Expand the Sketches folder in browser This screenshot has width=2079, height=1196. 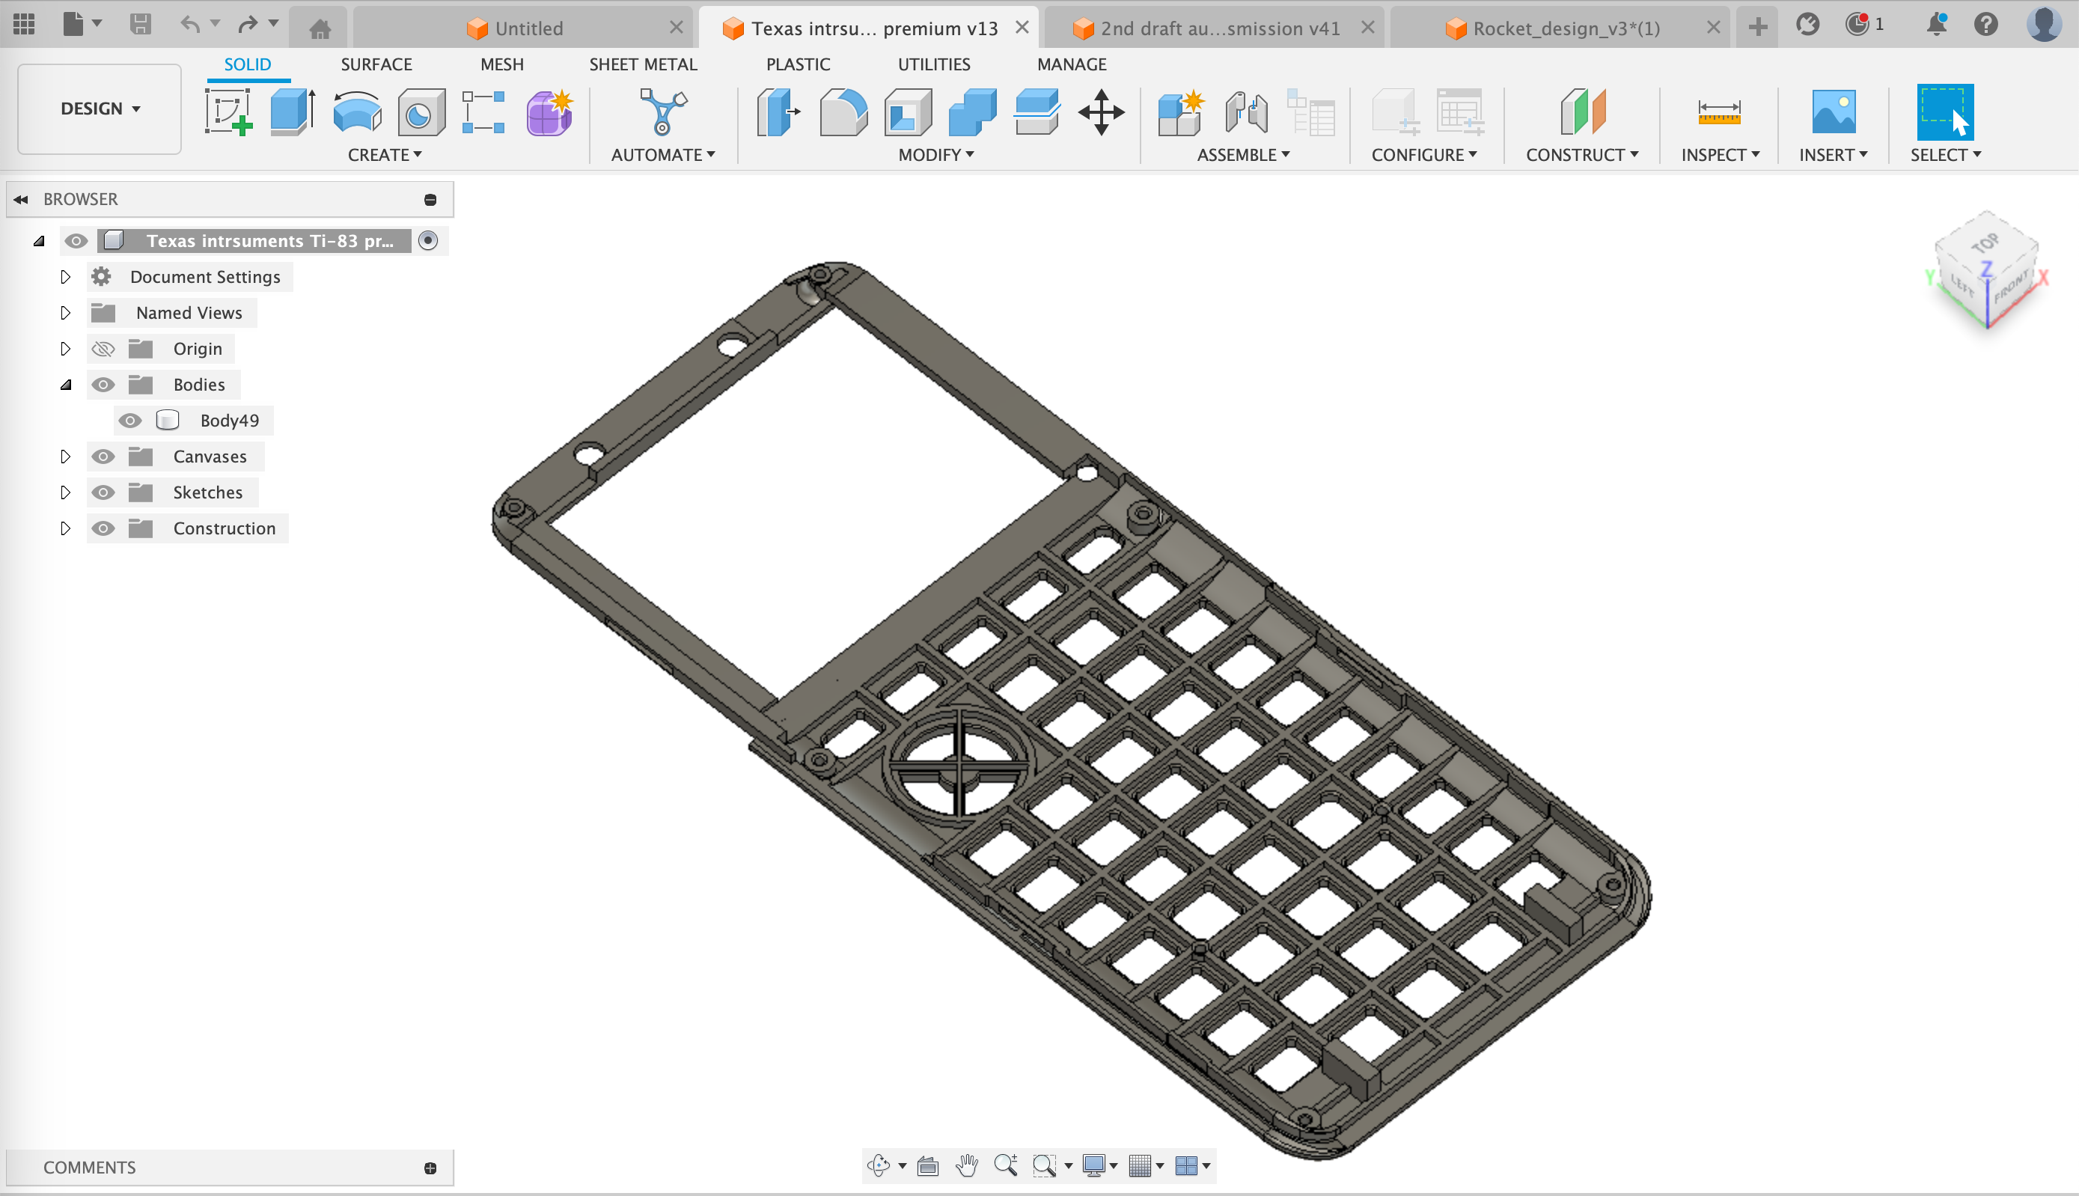click(64, 492)
